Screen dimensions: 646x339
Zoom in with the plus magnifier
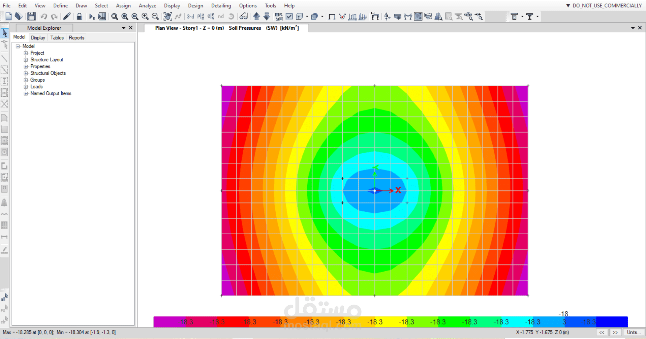pos(145,17)
